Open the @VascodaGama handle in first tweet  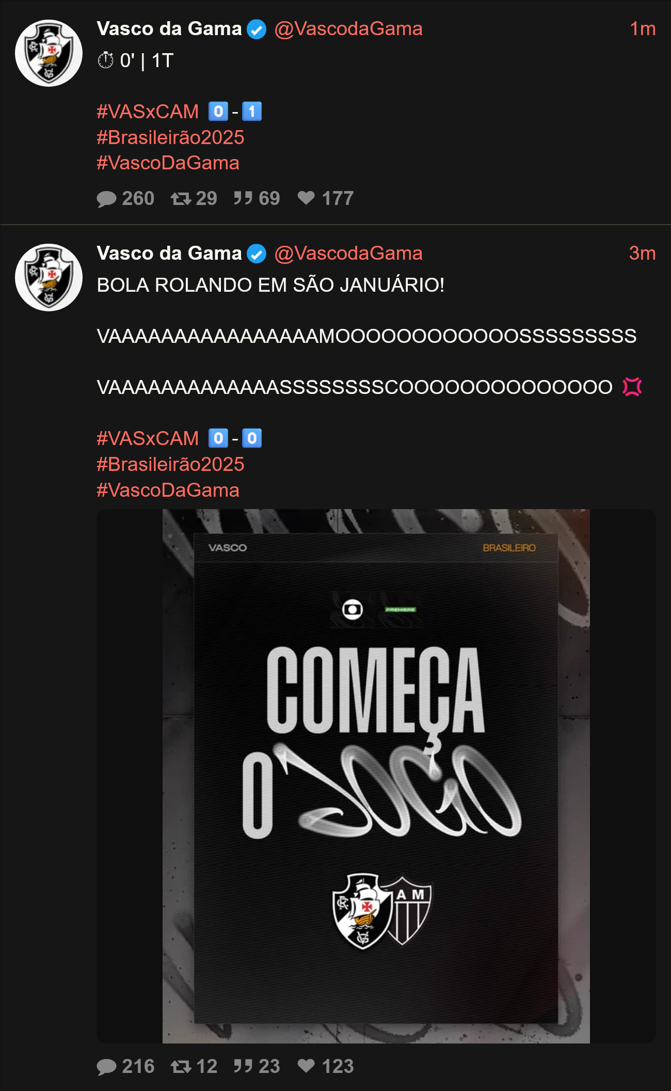348,29
